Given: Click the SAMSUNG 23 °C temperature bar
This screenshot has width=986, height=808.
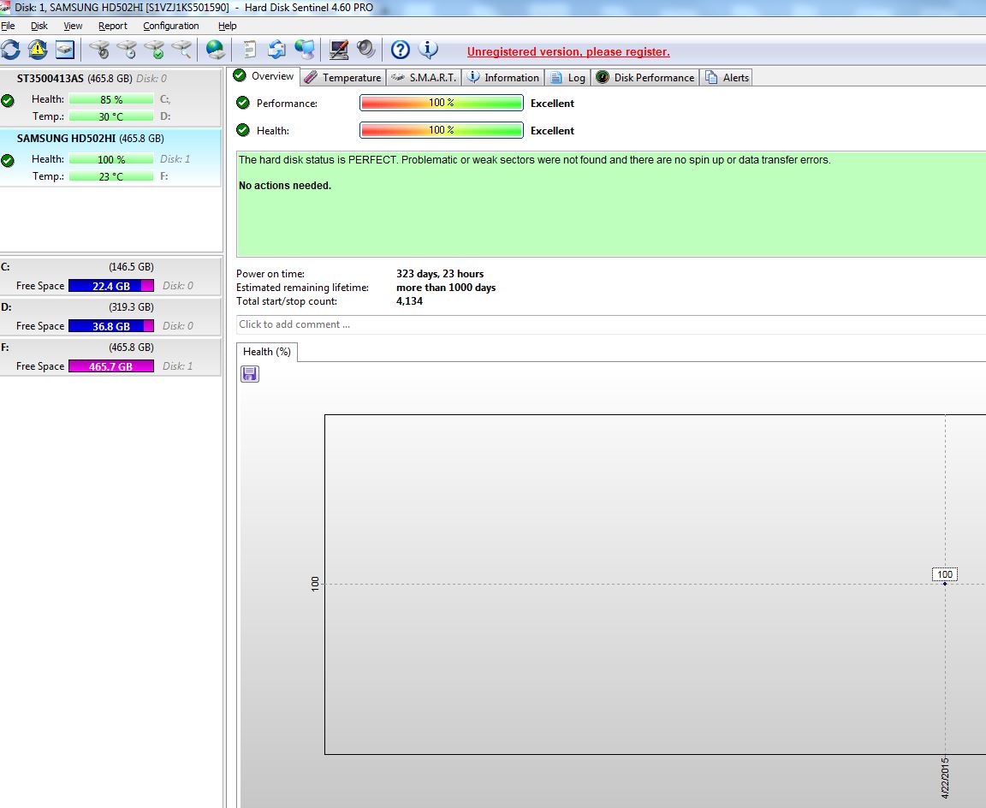Looking at the screenshot, I should tap(111, 176).
